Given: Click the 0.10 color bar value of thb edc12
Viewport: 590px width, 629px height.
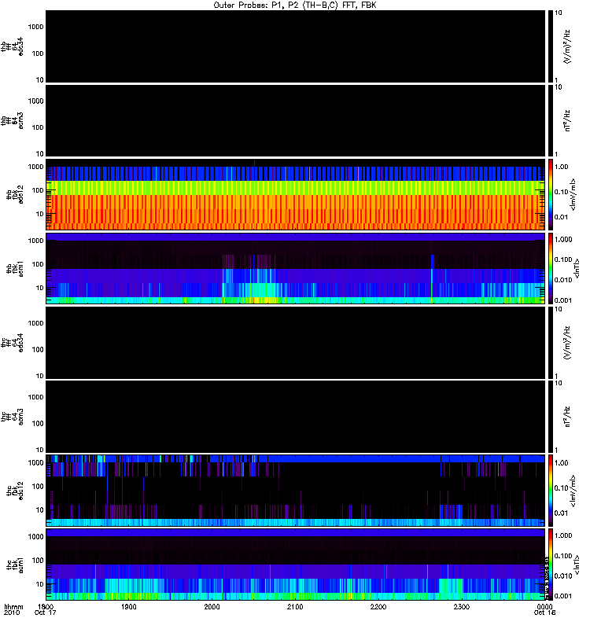Looking at the screenshot, I should pyautogui.click(x=562, y=192).
